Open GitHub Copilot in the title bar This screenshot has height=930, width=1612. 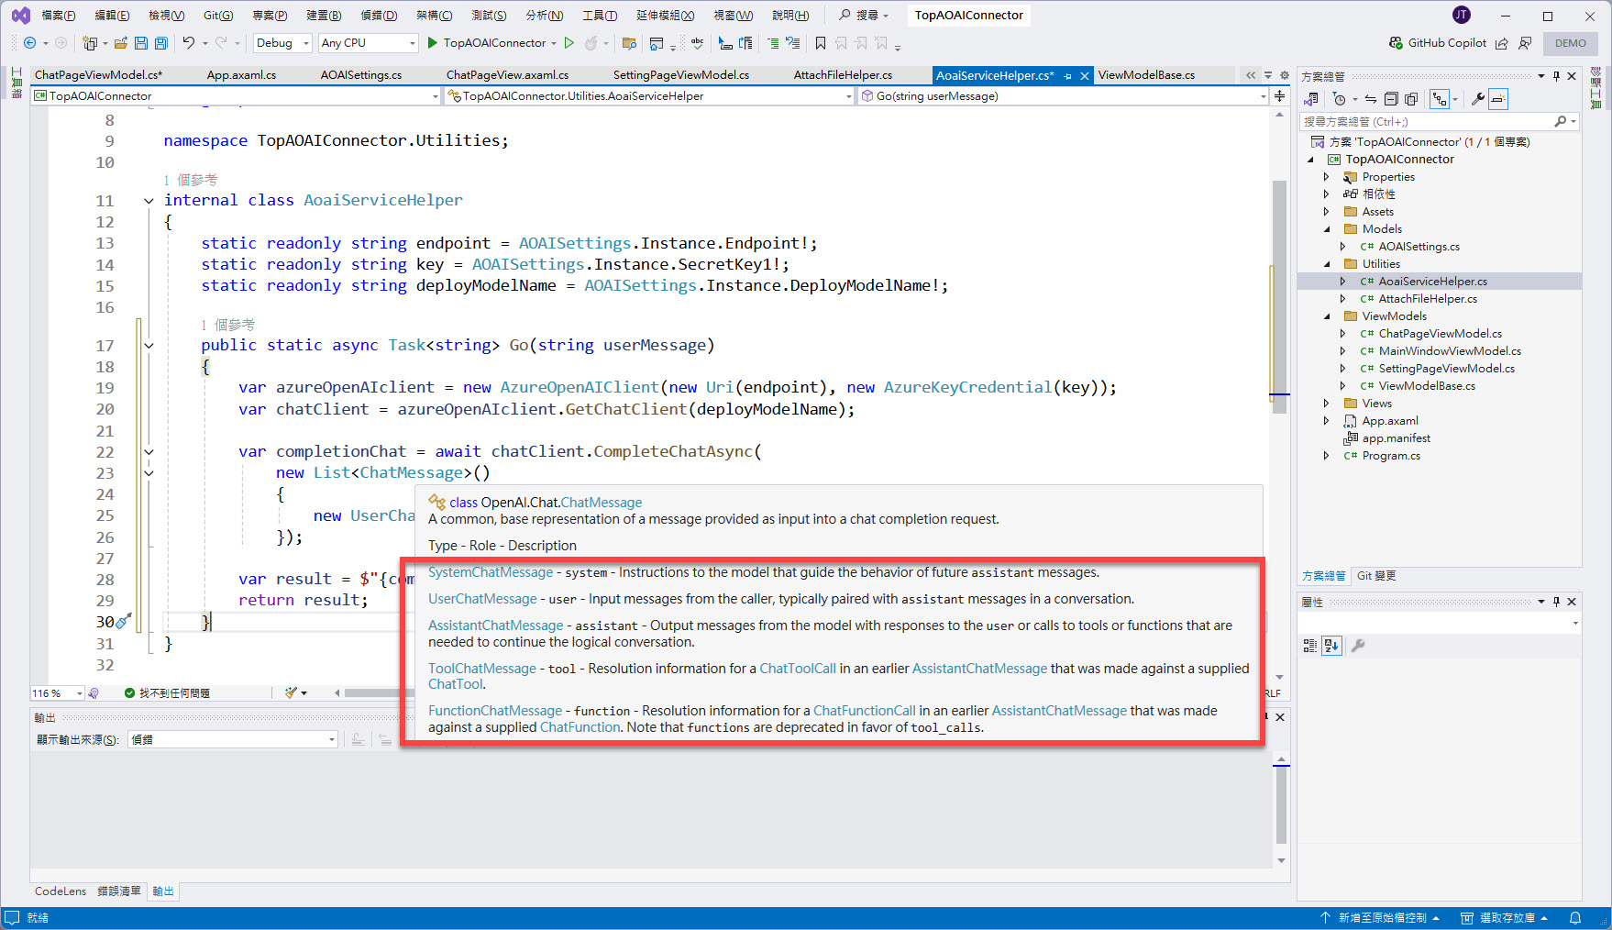tap(1437, 43)
